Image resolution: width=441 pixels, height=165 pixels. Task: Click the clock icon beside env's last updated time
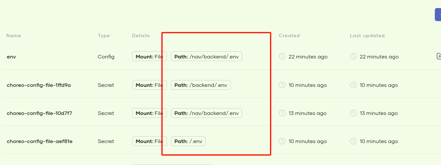coord(353,57)
